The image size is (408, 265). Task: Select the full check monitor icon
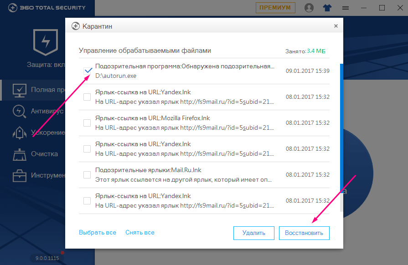[x=20, y=90]
